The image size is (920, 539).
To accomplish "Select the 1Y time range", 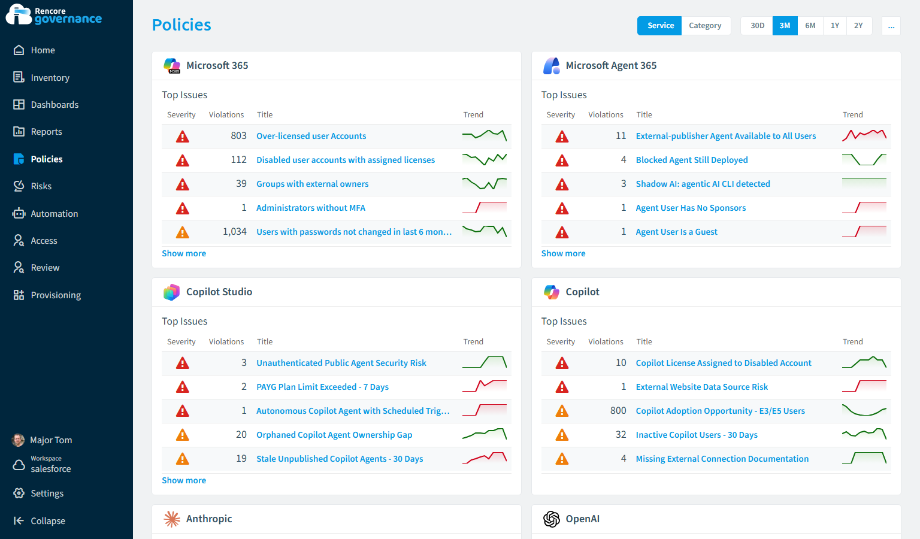I will click(x=835, y=26).
